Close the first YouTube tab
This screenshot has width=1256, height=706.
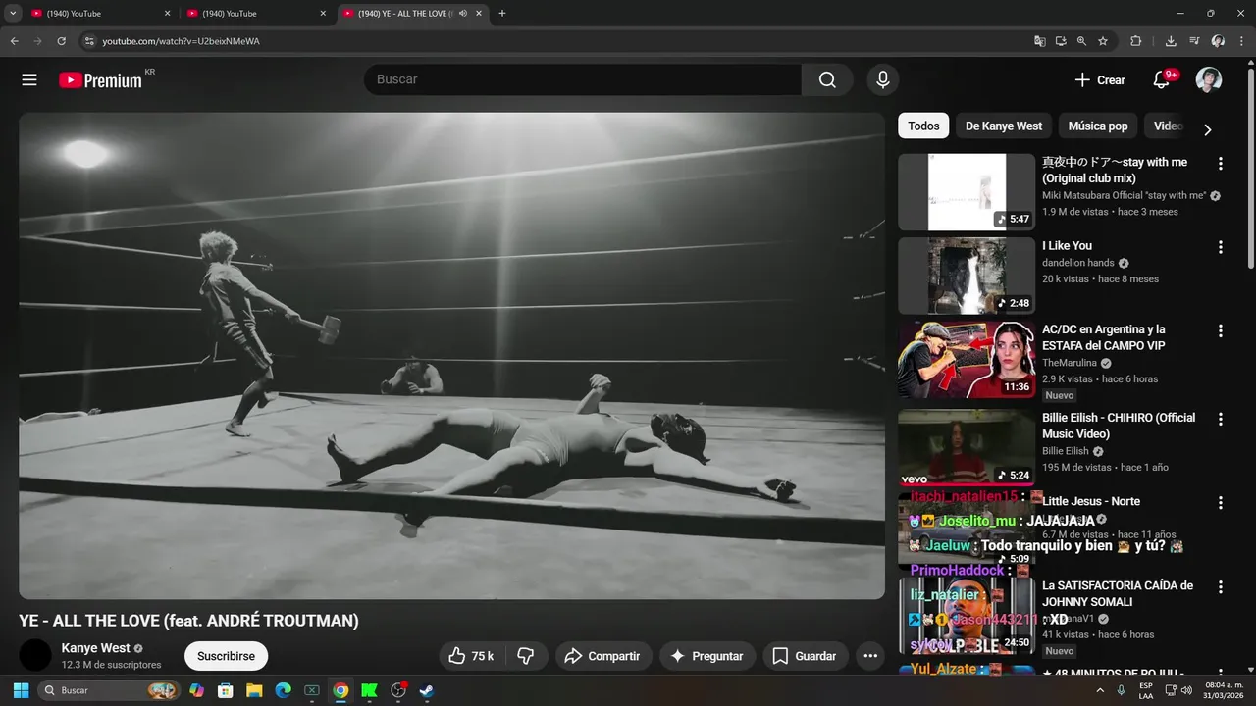point(167,14)
